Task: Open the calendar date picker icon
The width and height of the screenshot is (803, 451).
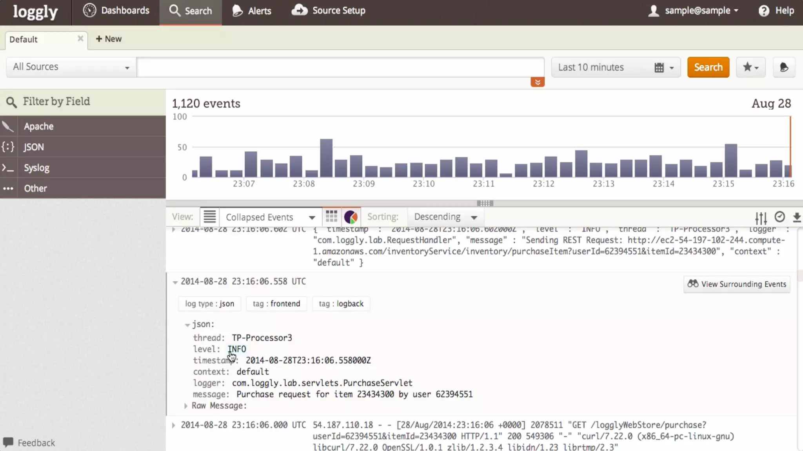Action: pos(659,68)
